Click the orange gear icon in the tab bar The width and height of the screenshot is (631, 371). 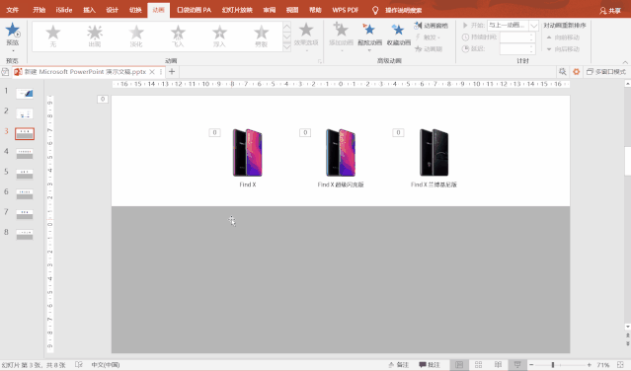(577, 72)
